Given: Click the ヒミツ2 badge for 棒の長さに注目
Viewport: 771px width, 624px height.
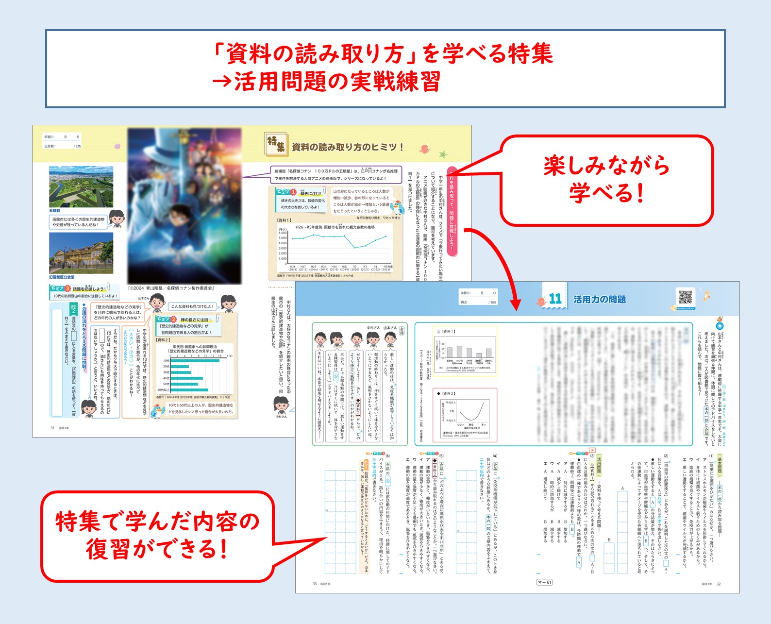Looking at the screenshot, I should pos(167,319).
